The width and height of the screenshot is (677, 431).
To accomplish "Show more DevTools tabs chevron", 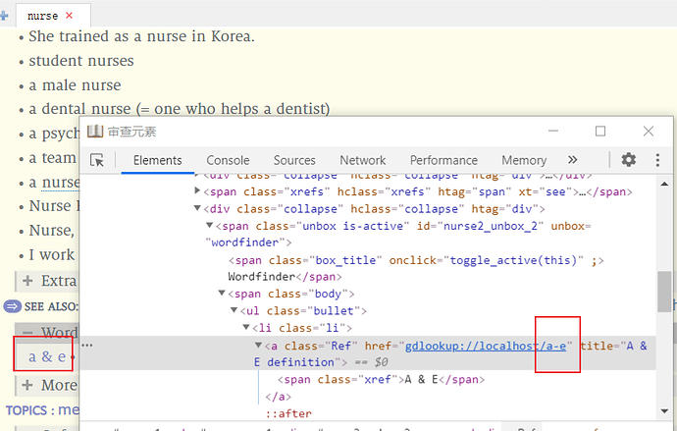I will point(573,160).
